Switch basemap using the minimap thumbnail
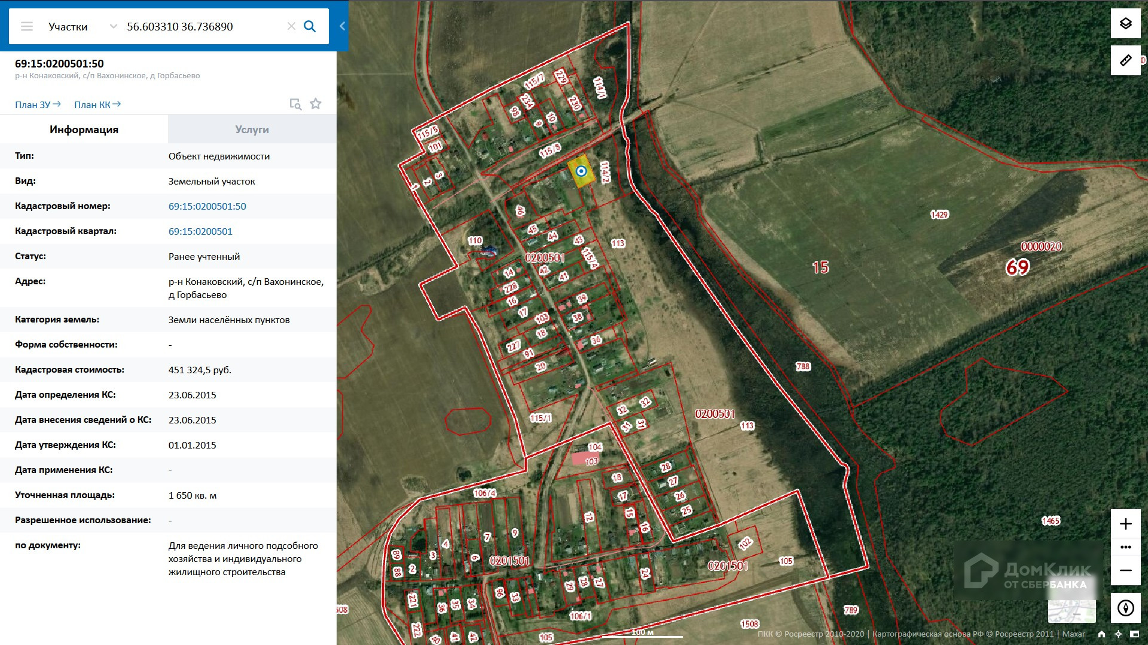The image size is (1148, 645). tap(1071, 610)
